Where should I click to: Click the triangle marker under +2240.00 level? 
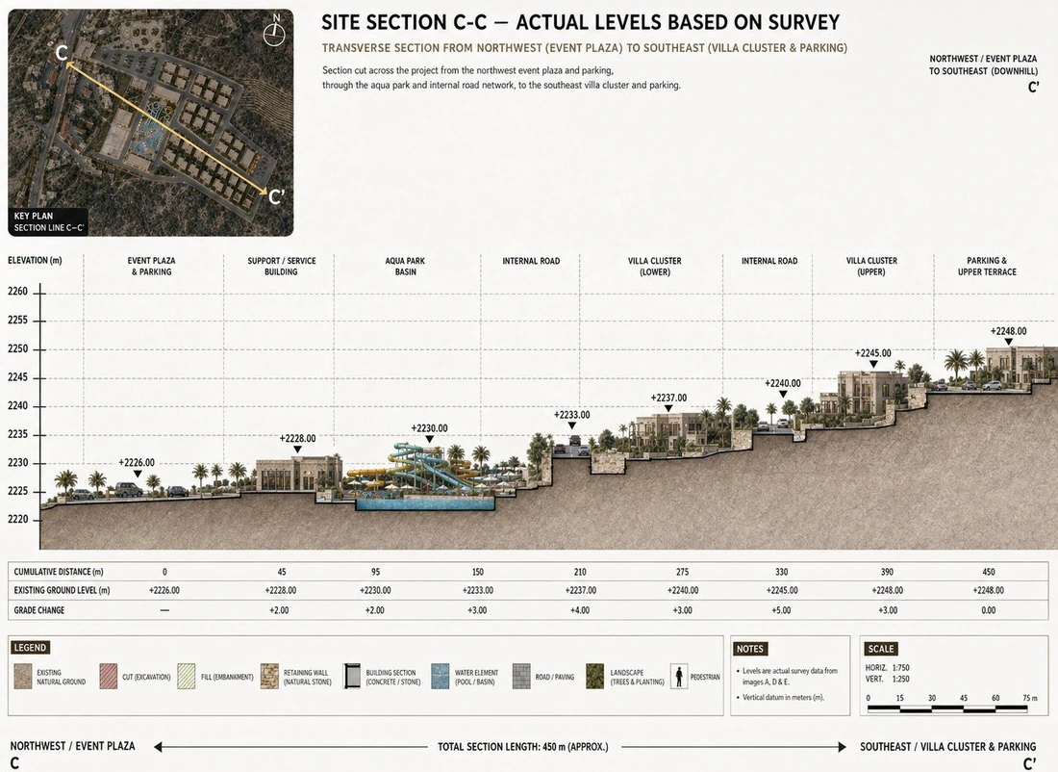tap(783, 394)
